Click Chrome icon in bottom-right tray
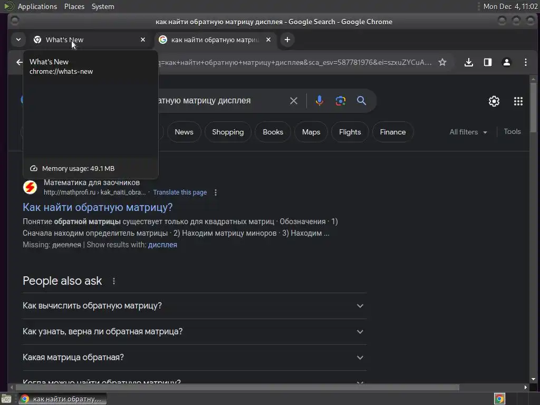This screenshot has height=405, width=540. click(x=499, y=399)
